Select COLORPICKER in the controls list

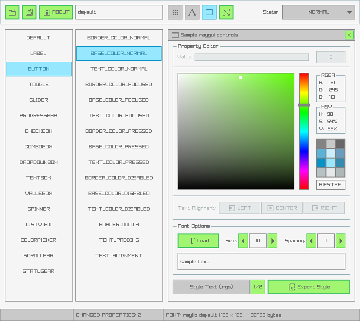[x=38, y=240]
